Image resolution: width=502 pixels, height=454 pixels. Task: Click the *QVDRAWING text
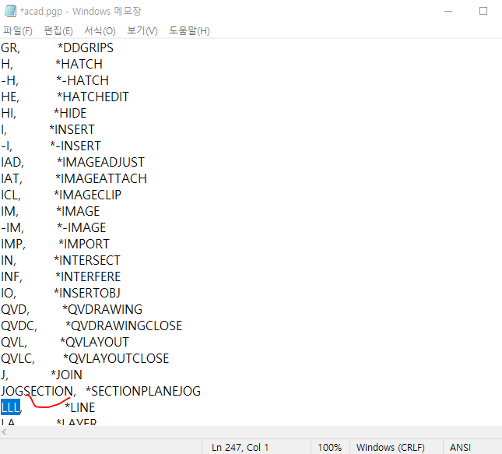pos(102,309)
